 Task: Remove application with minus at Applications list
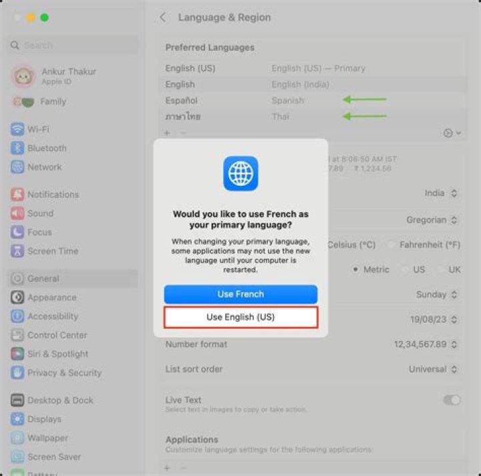pos(184,468)
